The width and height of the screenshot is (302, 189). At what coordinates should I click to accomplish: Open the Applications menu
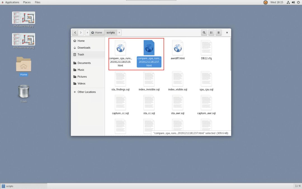tap(12, 2)
